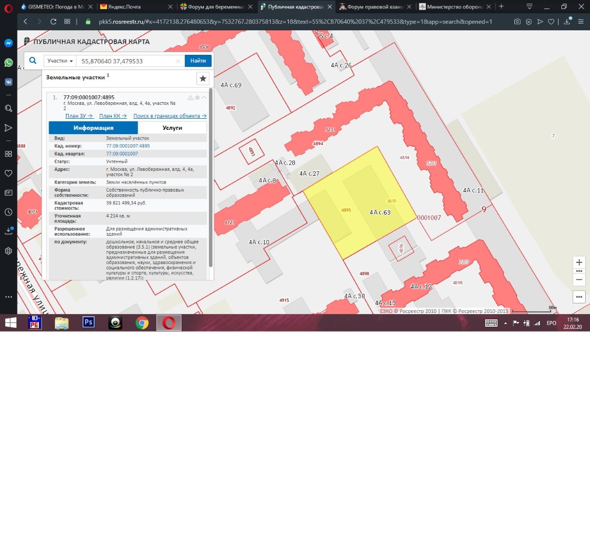Switch to the Услуги tab

172,128
